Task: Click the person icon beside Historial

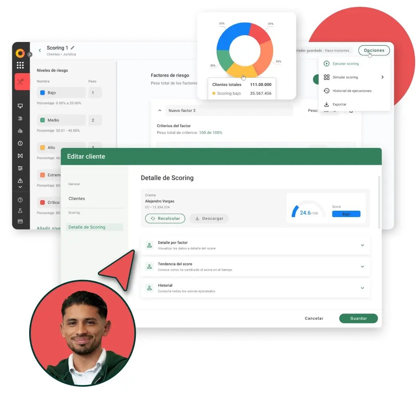Action: point(149,288)
